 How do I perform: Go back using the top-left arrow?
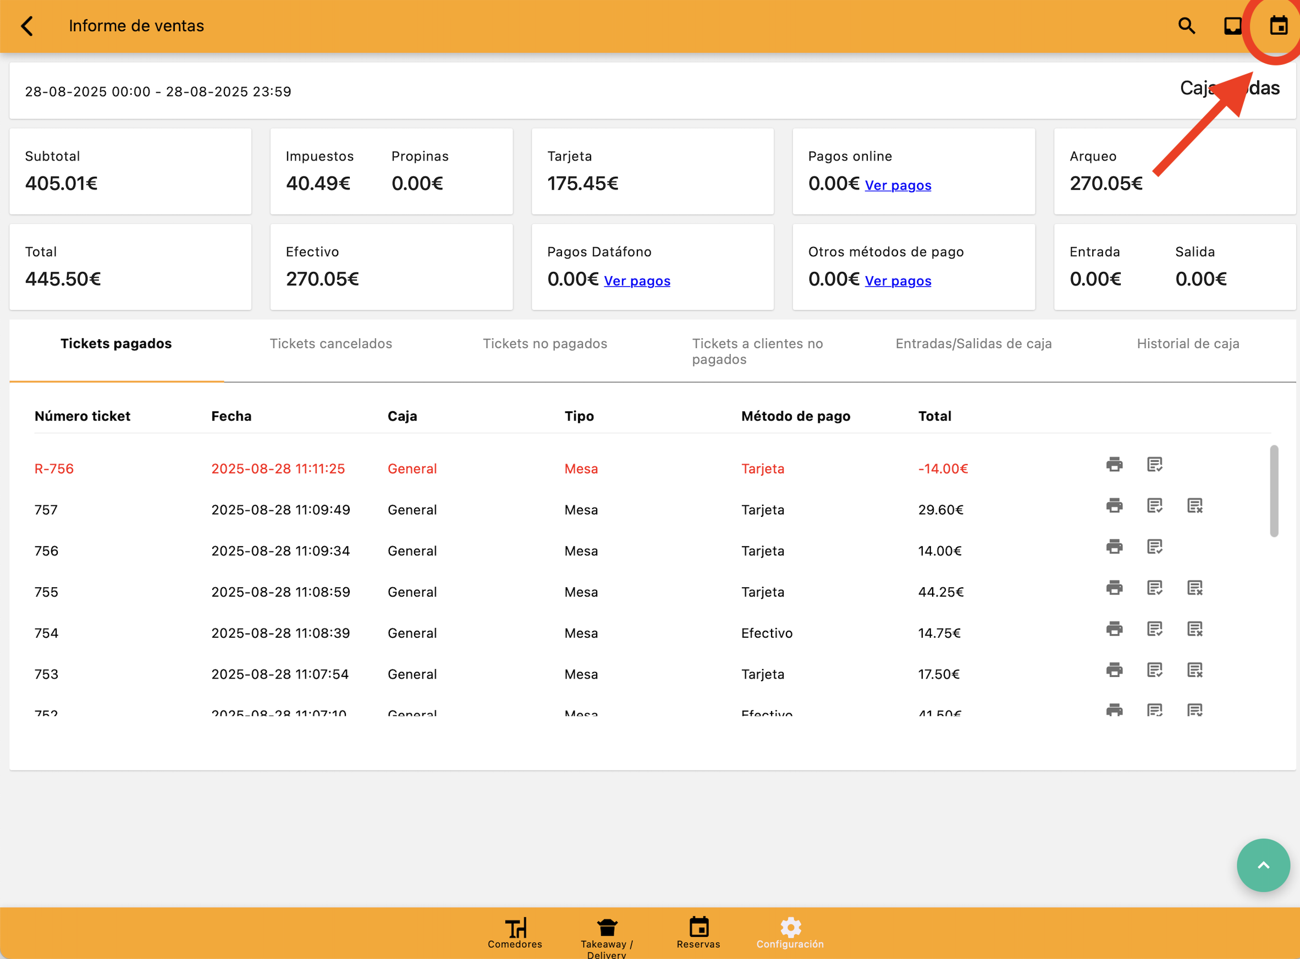[27, 25]
